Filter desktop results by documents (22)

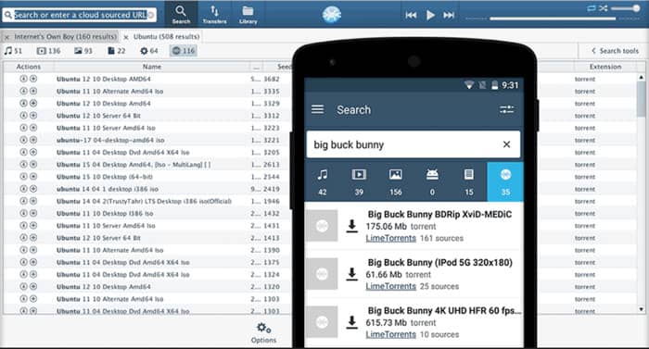click(116, 51)
